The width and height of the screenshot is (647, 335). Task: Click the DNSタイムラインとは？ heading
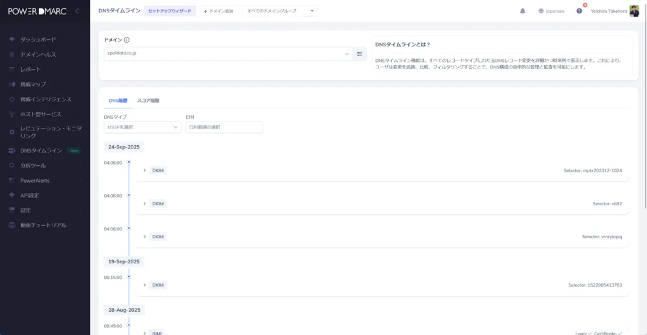tap(402, 45)
